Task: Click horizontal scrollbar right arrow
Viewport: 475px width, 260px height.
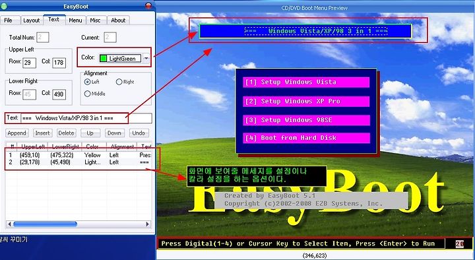Action: [x=148, y=224]
